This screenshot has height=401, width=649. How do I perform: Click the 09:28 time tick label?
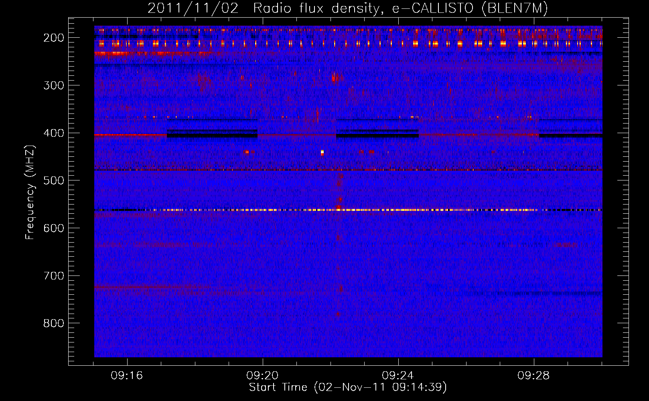[x=533, y=376]
